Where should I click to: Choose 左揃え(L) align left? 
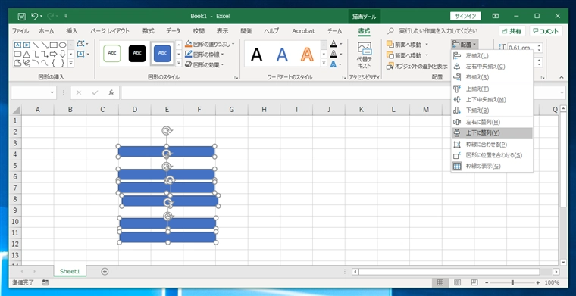coord(492,56)
